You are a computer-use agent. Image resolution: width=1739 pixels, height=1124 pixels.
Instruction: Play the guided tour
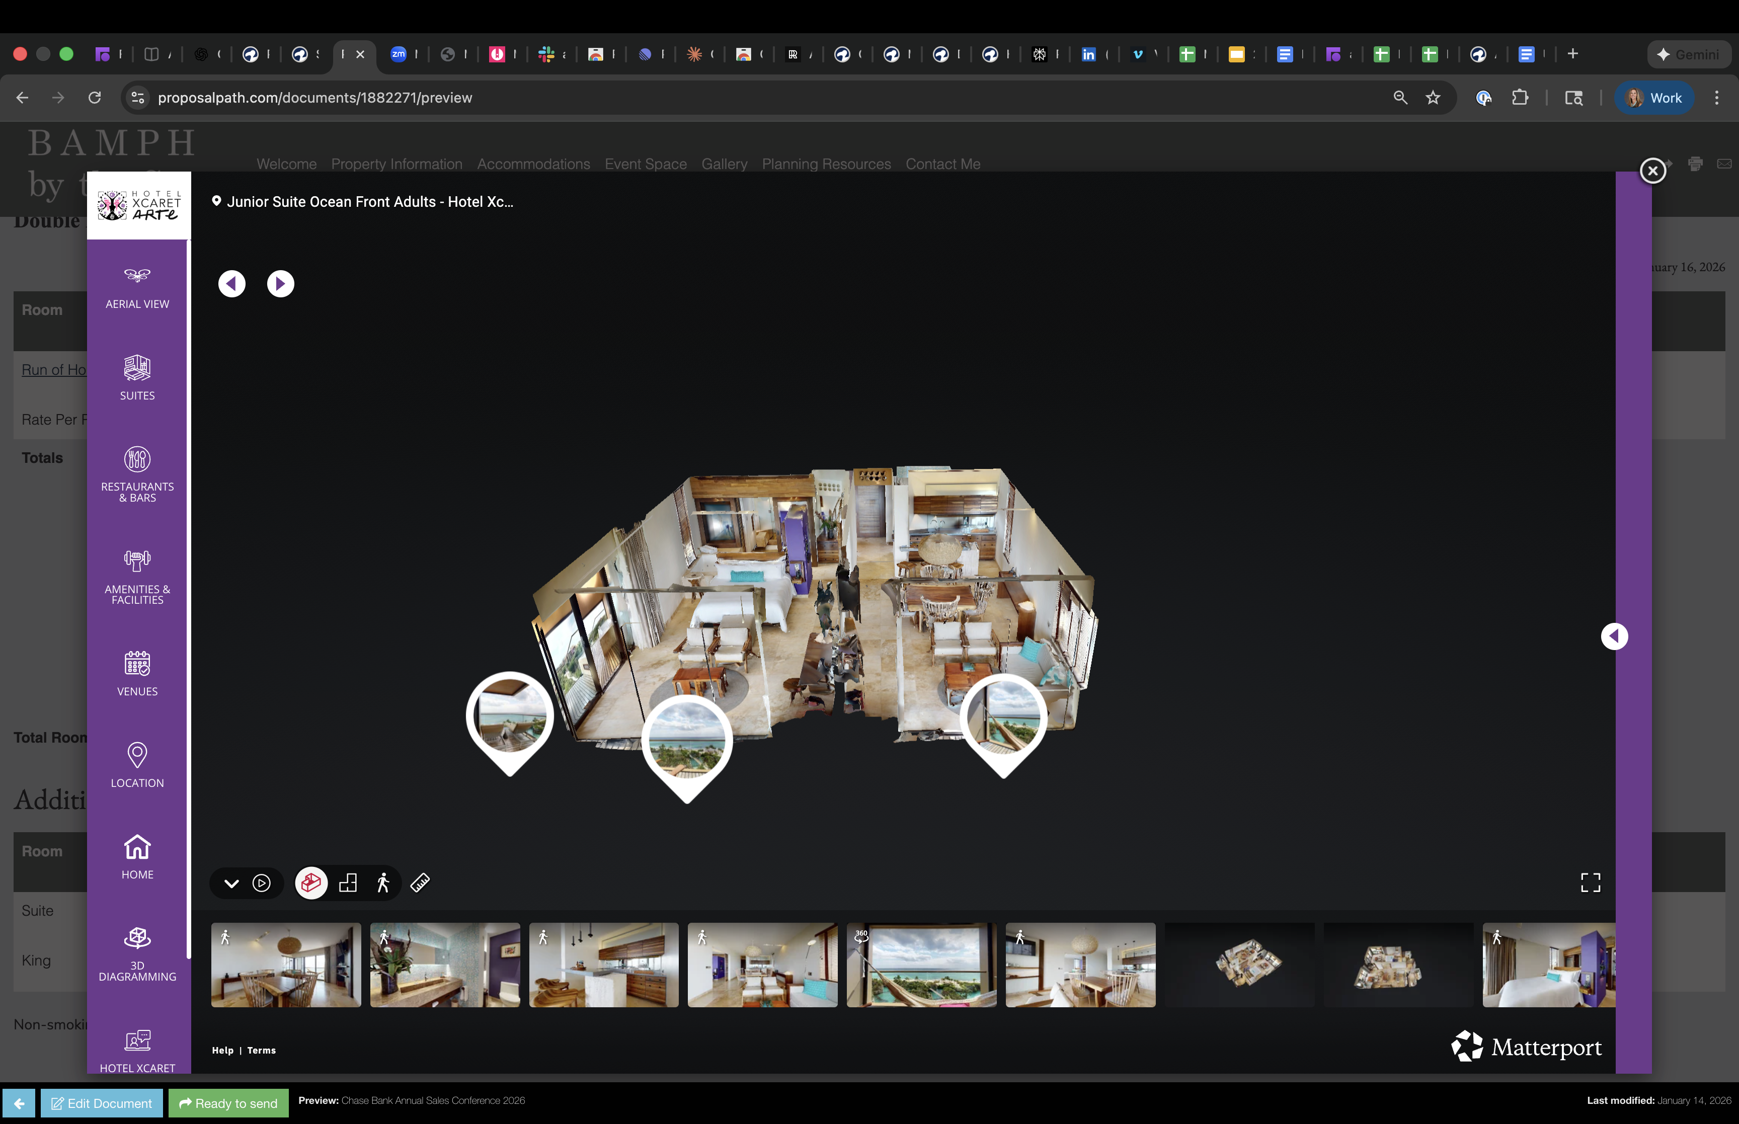(261, 883)
